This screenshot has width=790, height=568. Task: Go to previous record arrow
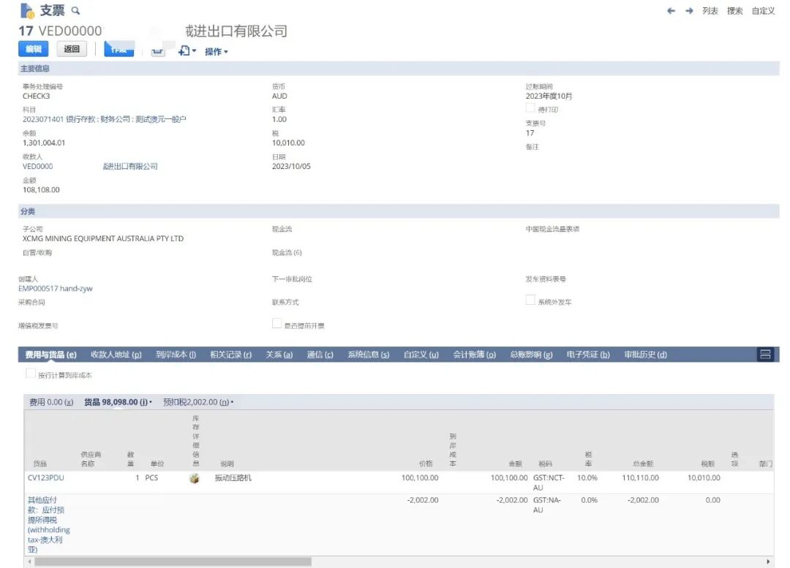point(671,10)
